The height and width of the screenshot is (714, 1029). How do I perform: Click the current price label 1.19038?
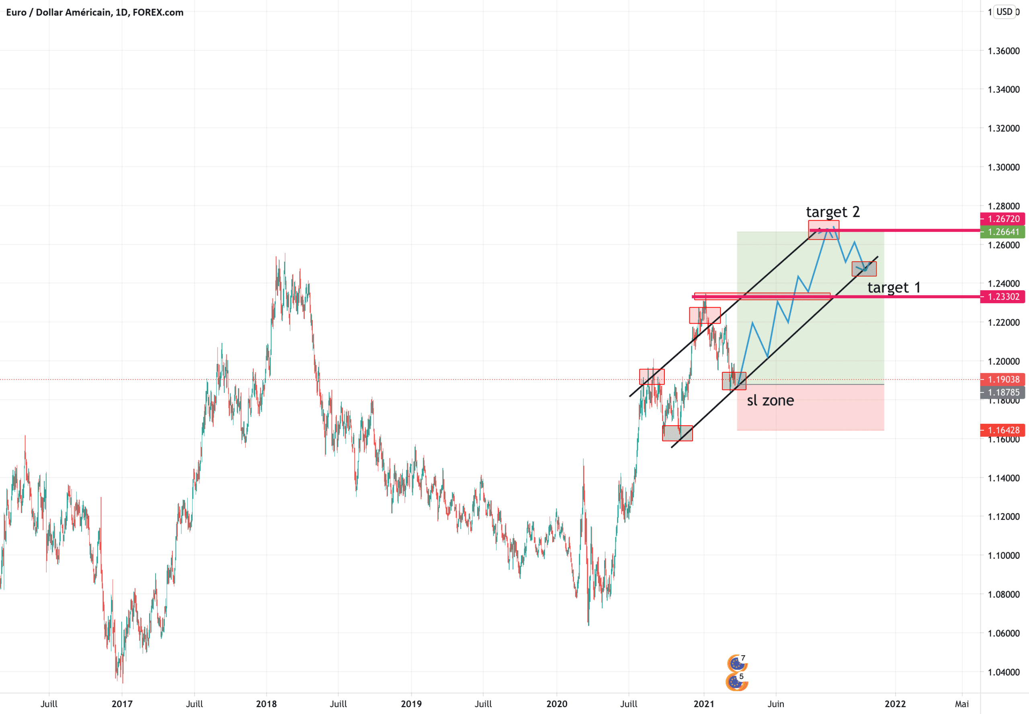1002,380
